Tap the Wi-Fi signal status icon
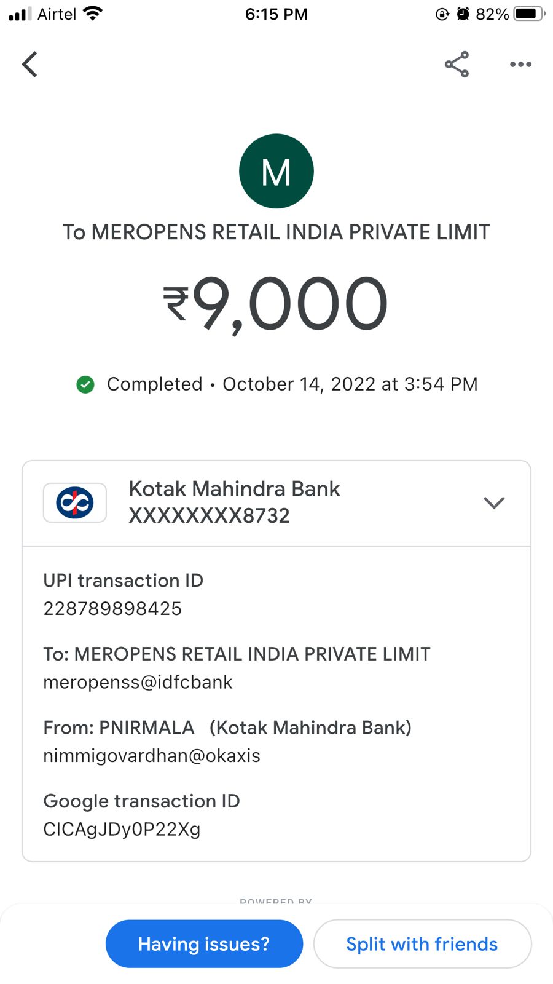This screenshot has height=984, width=553. click(93, 14)
